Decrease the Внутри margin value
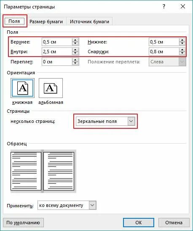193x231 pixels. pyautogui.click(x=75, y=53)
